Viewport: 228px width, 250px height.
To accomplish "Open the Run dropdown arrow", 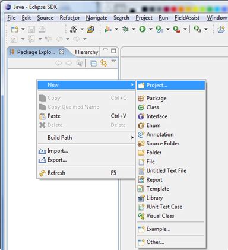I will (x=151, y=29).
